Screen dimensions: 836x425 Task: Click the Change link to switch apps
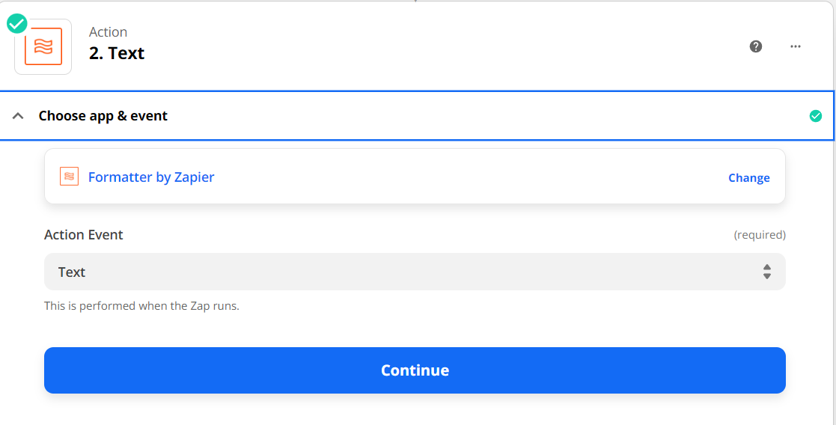tap(748, 178)
